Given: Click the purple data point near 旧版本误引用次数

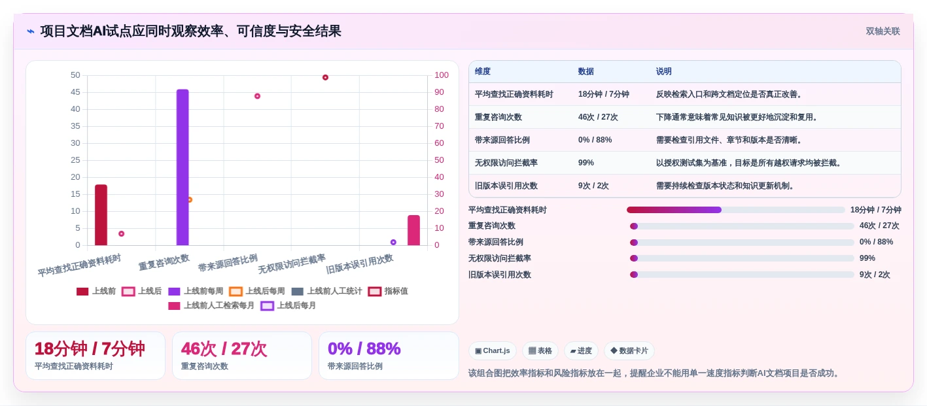Looking at the screenshot, I should tap(393, 242).
